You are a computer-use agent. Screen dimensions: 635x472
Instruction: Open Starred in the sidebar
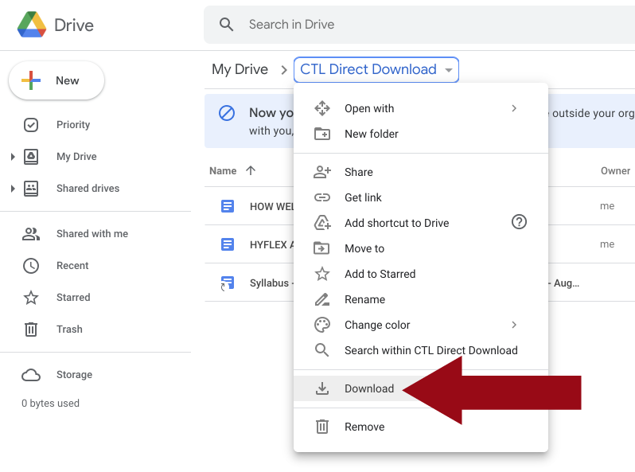(73, 298)
